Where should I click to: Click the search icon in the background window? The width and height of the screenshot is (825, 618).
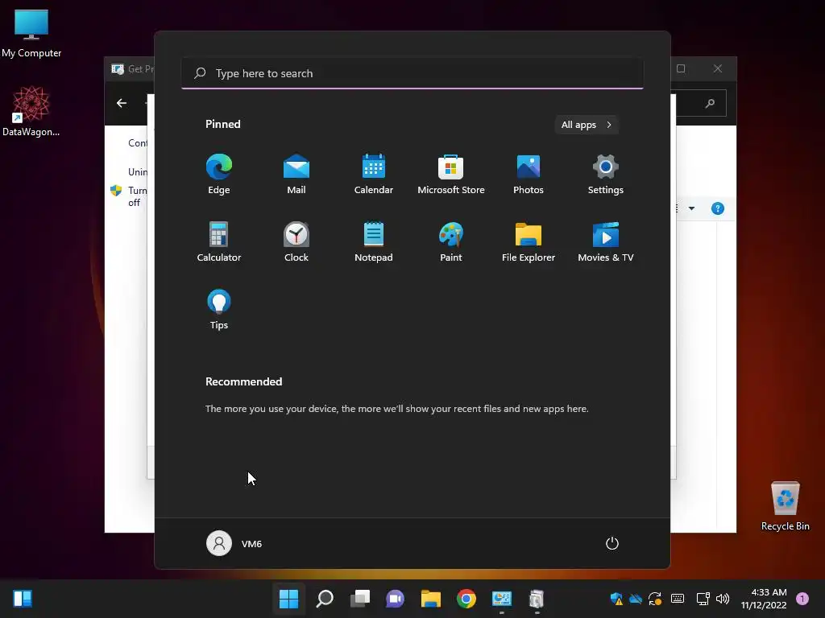coord(710,103)
